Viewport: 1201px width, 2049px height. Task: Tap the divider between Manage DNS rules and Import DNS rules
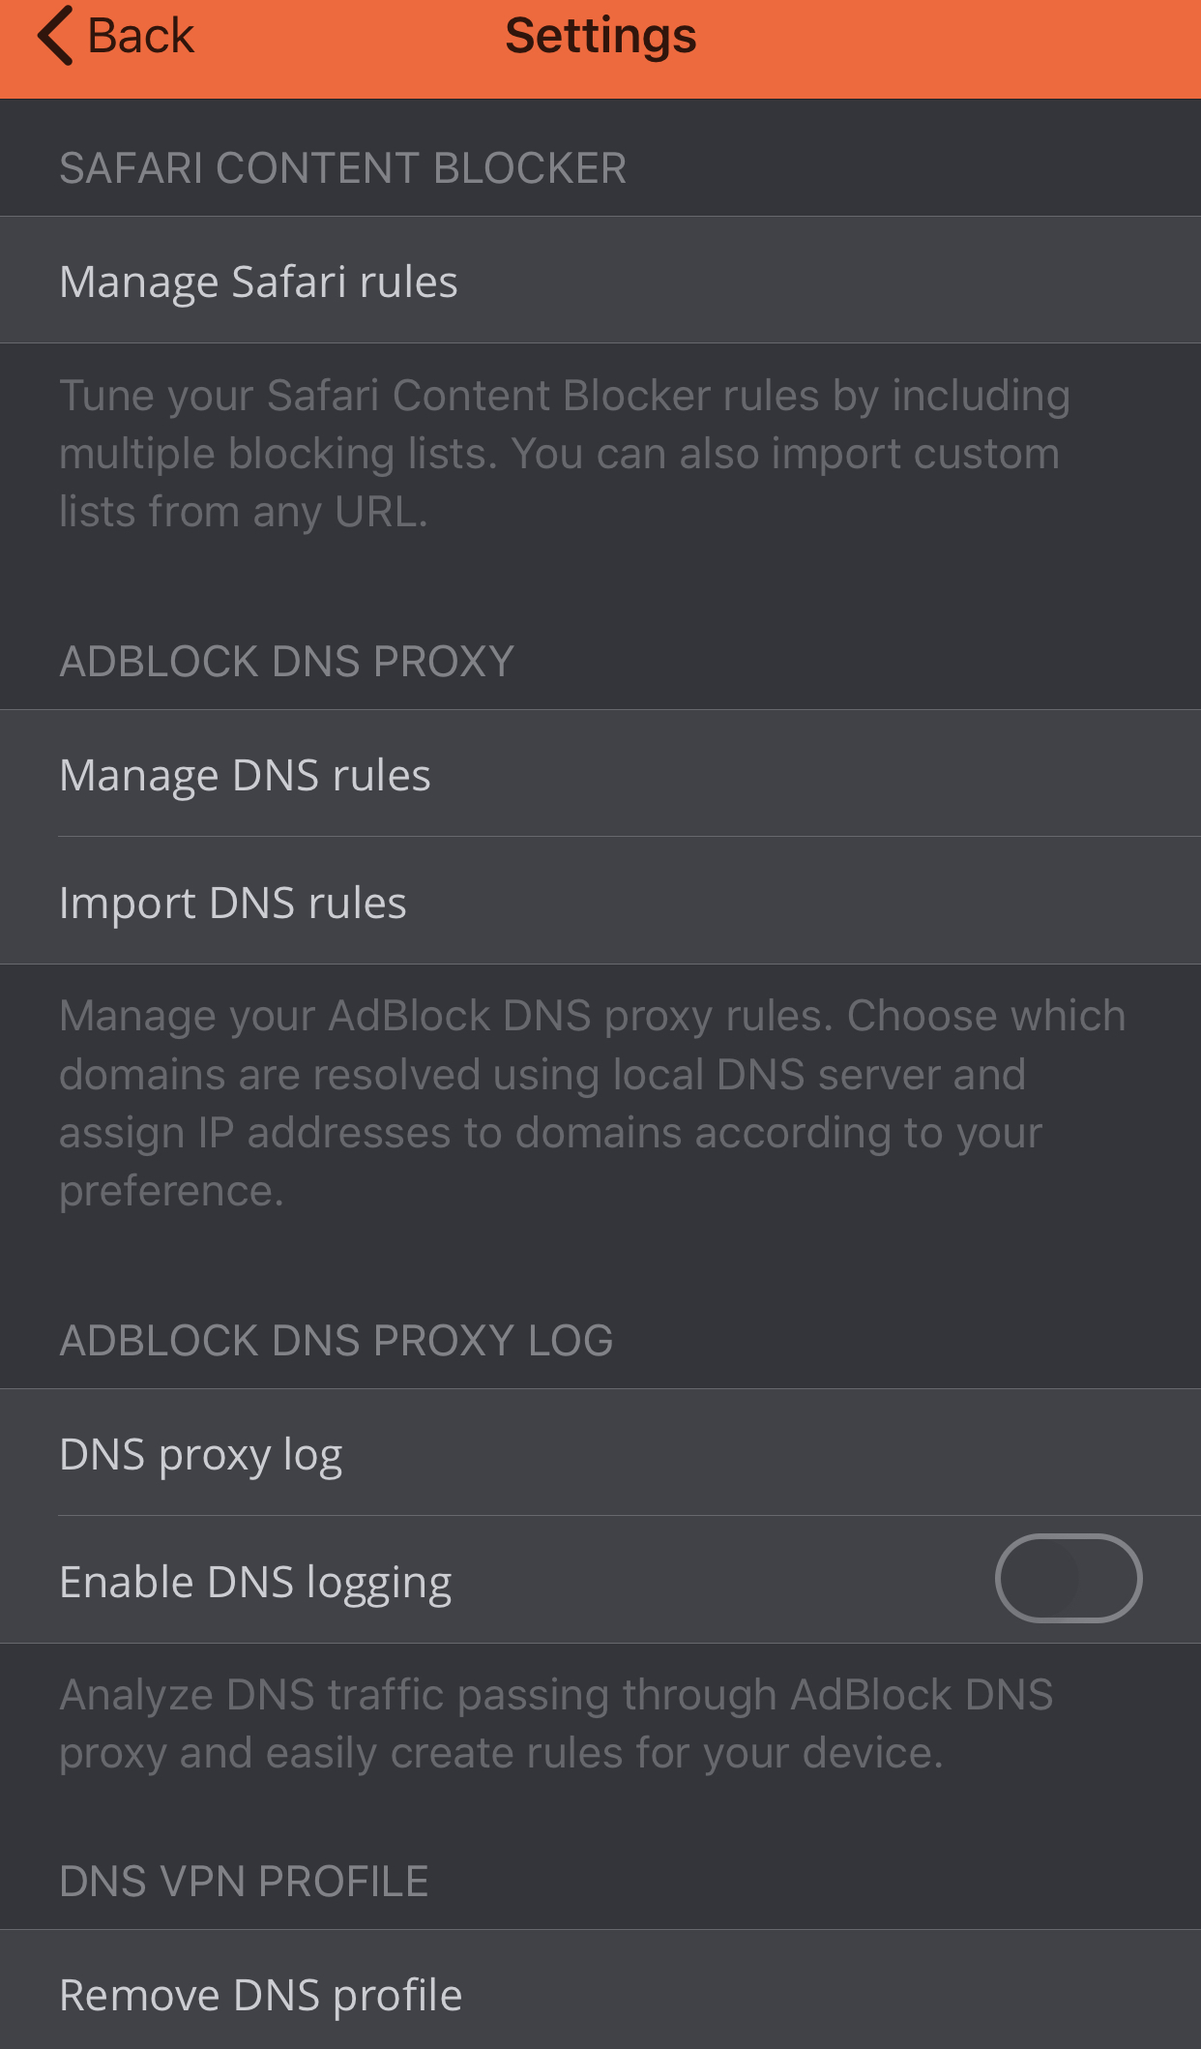click(630, 837)
